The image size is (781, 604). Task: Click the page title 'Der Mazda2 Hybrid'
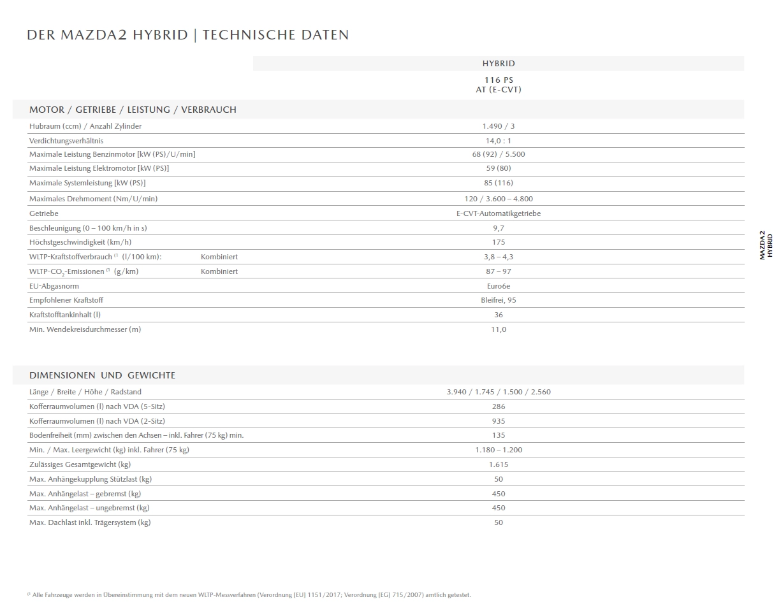pyautogui.click(x=107, y=35)
